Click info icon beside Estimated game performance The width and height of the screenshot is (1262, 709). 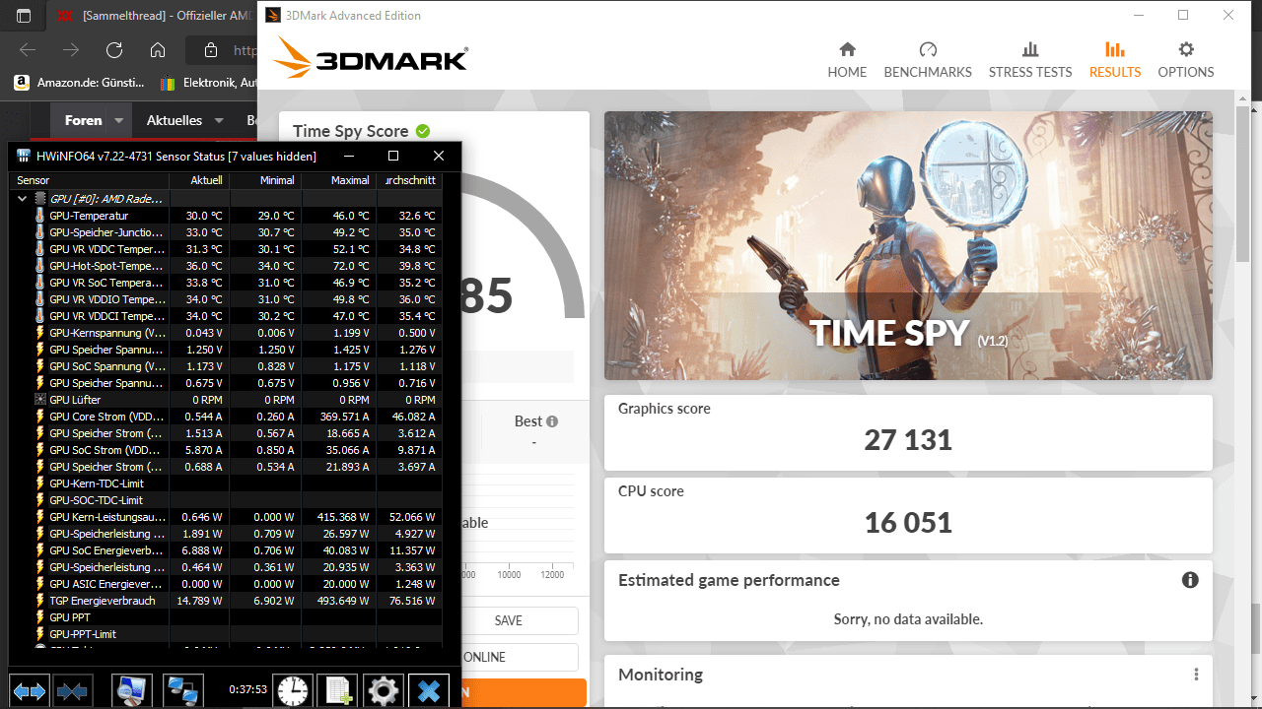point(1190,580)
